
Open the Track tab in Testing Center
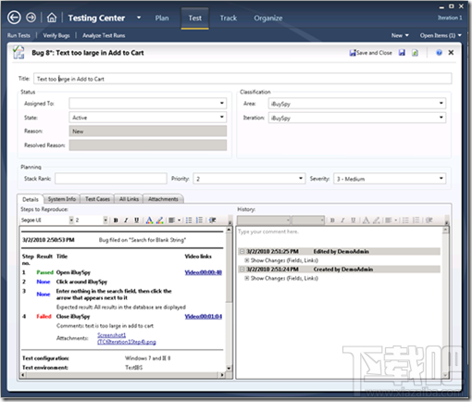[x=229, y=18]
